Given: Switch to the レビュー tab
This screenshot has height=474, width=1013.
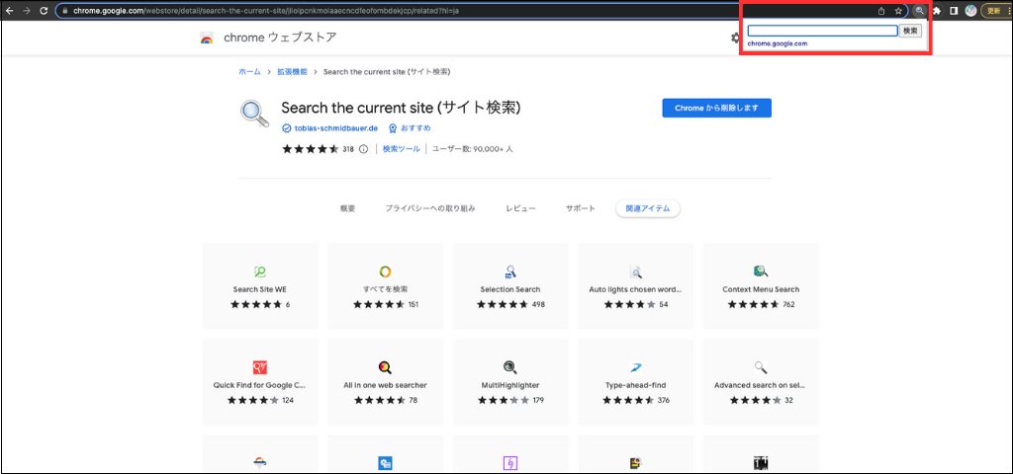Looking at the screenshot, I should (x=520, y=209).
